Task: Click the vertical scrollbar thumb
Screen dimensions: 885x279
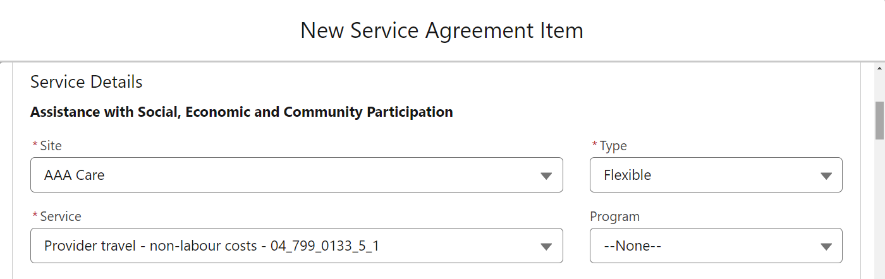Action: (x=879, y=120)
